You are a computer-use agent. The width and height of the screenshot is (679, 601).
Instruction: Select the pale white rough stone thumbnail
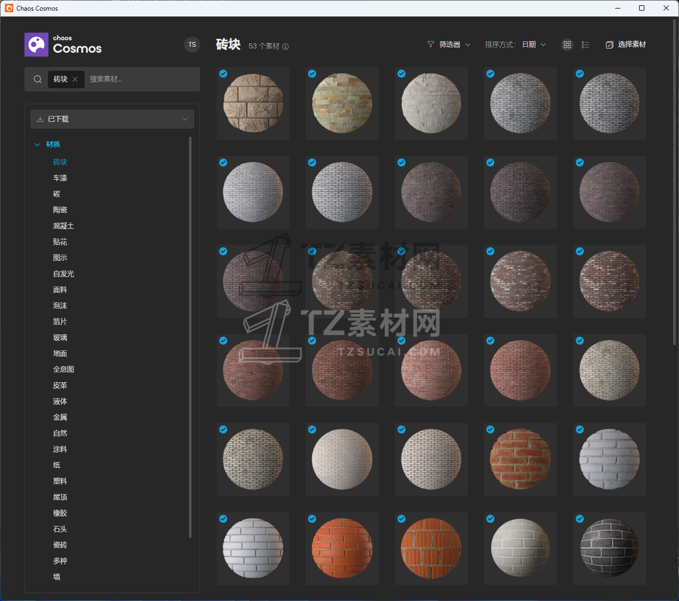431,103
